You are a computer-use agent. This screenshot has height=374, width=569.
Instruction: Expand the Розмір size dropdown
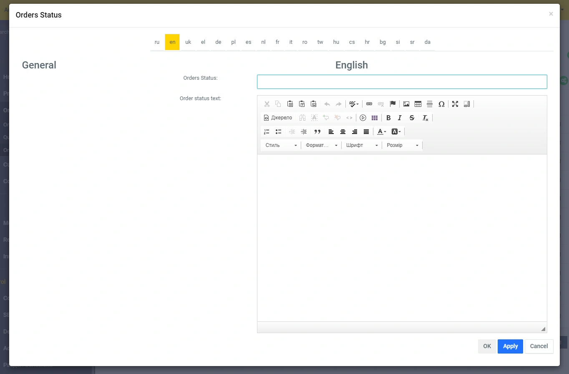[x=402, y=145]
